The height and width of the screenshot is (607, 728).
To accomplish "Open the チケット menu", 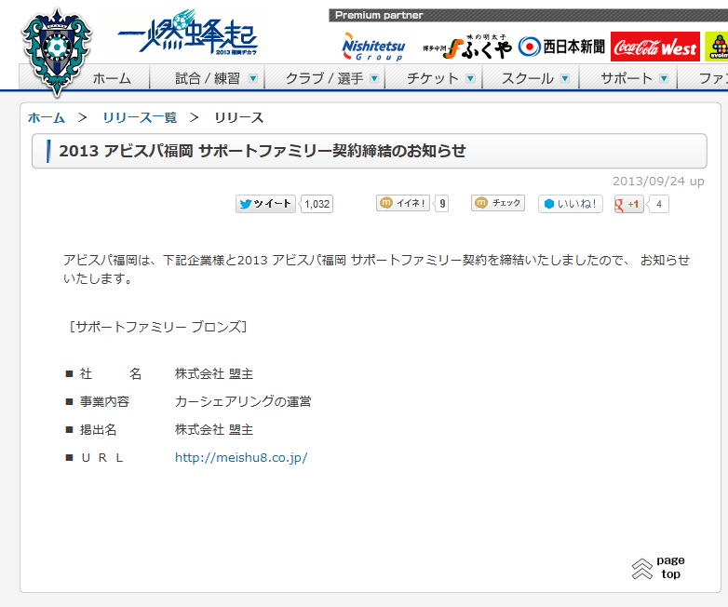I will (x=434, y=78).
